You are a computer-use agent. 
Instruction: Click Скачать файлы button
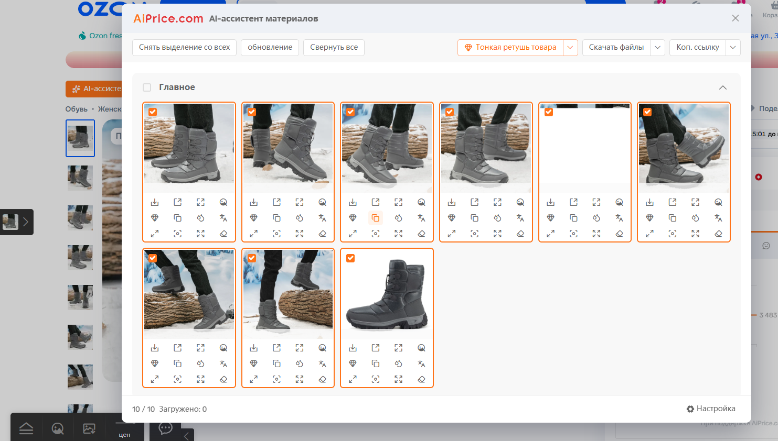click(616, 48)
